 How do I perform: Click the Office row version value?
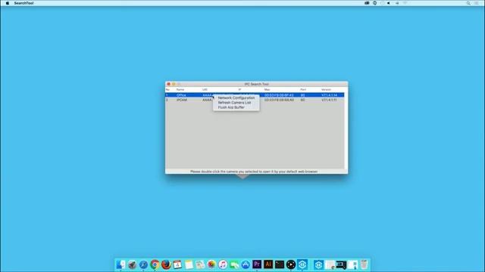[329, 95]
